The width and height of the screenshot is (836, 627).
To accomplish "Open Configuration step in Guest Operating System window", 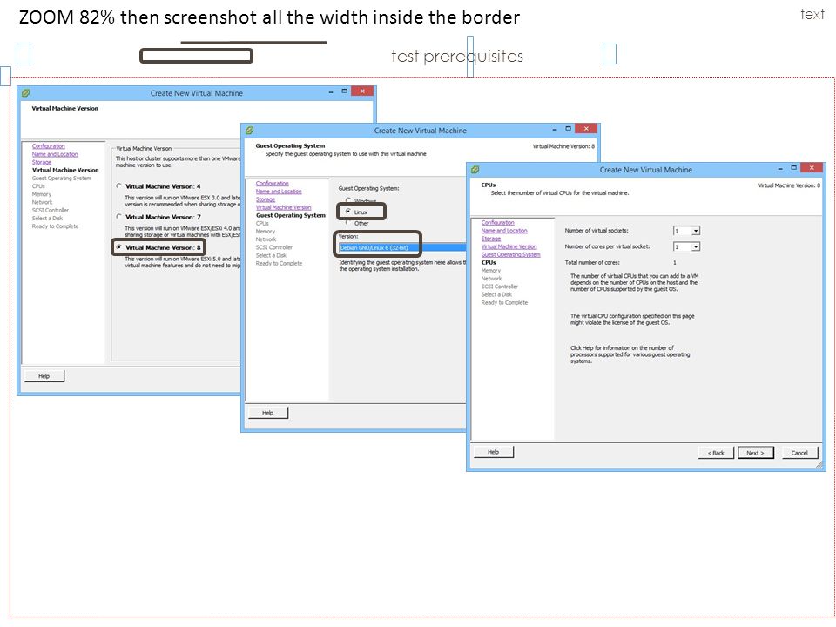I will pyautogui.click(x=272, y=183).
